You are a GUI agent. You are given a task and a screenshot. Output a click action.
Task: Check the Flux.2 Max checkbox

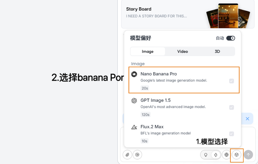pyautogui.click(x=232, y=134)
